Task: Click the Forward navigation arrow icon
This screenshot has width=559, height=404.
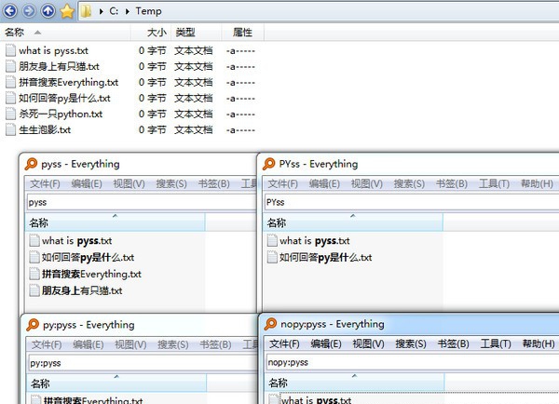Action: (29, 11)
